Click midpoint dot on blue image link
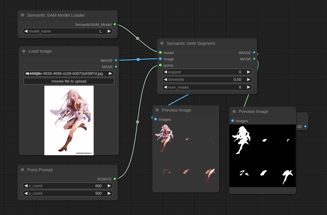Screen dimensions: 327x215 click(138, 59)
